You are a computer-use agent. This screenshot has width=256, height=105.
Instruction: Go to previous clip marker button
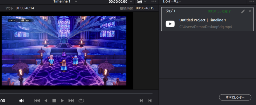tap(150, 101)
